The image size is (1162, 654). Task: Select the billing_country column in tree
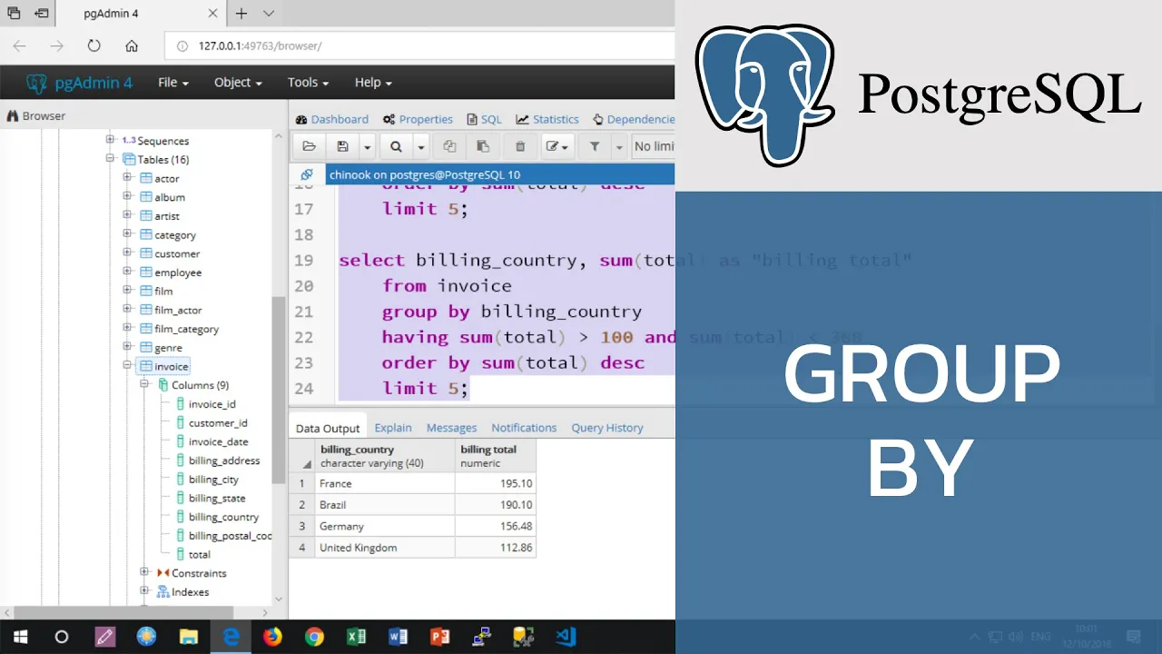[x=223, y=517]
